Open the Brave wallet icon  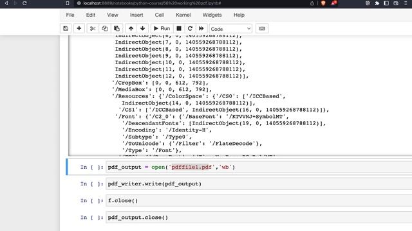point(396,3)
